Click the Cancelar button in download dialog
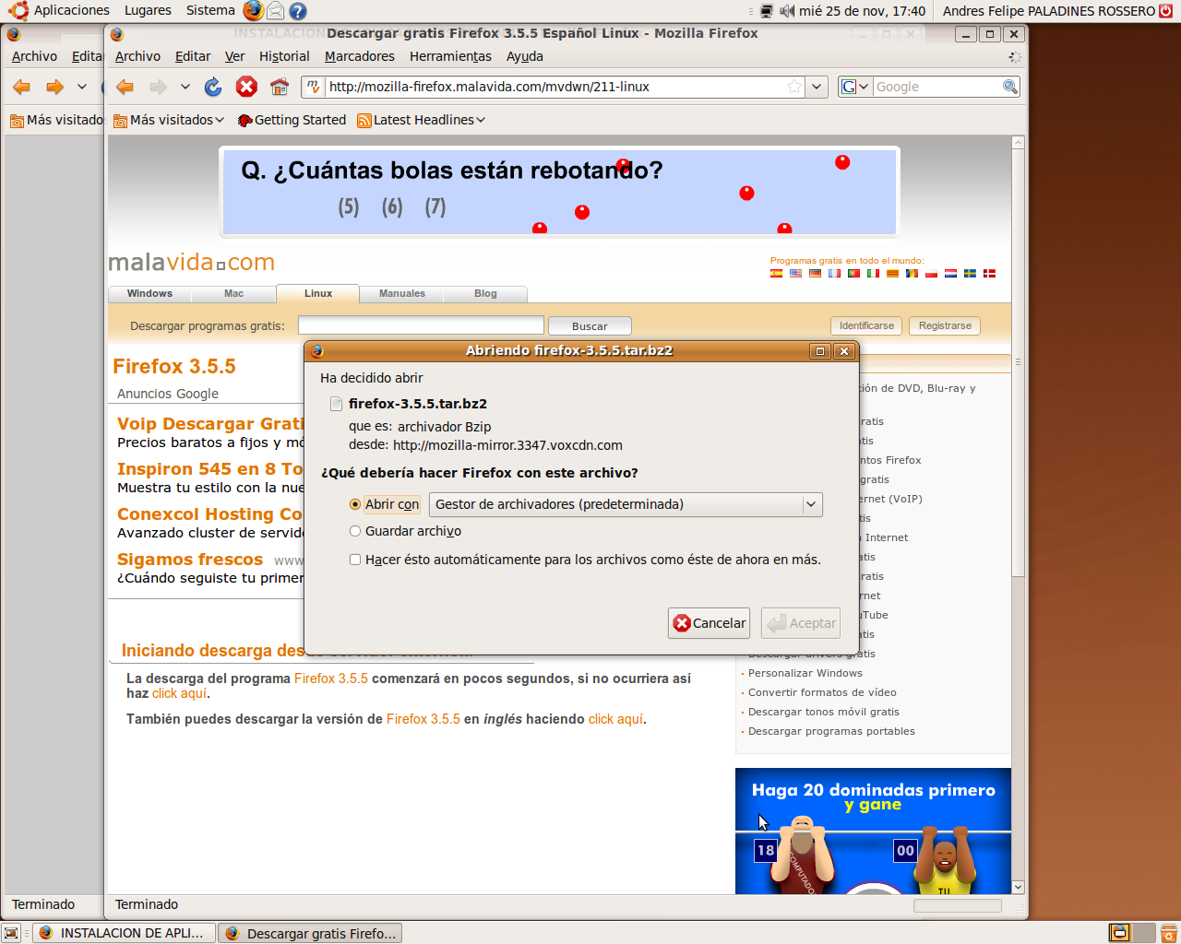 pos(709,623)
